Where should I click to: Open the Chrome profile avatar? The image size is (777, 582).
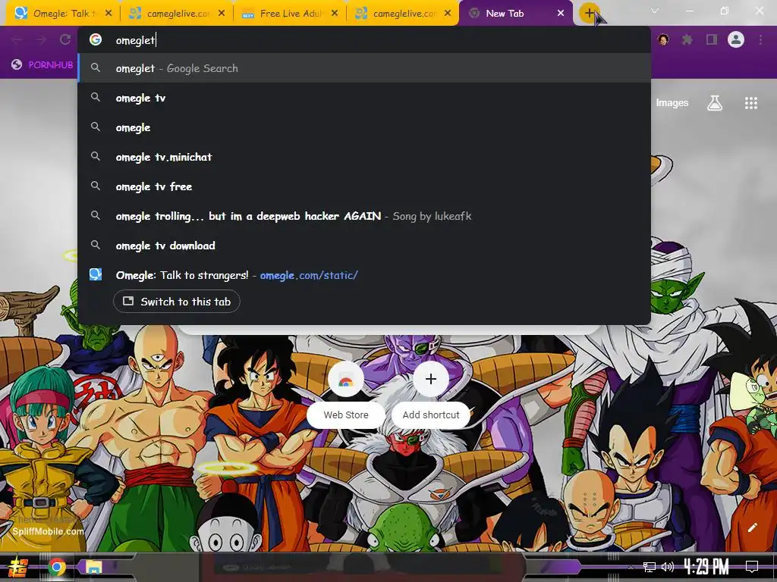coord(736,39)
